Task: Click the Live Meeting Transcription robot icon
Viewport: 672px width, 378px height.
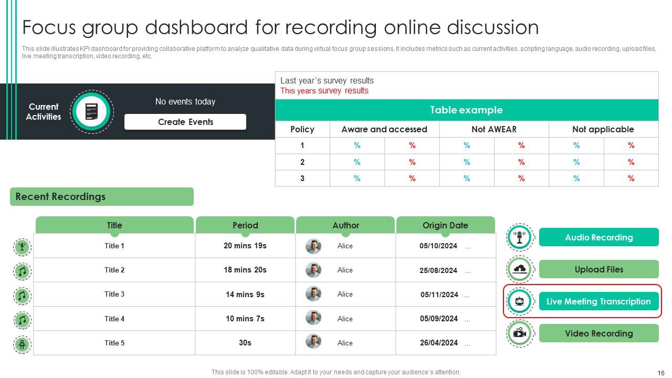Action: 520,301
